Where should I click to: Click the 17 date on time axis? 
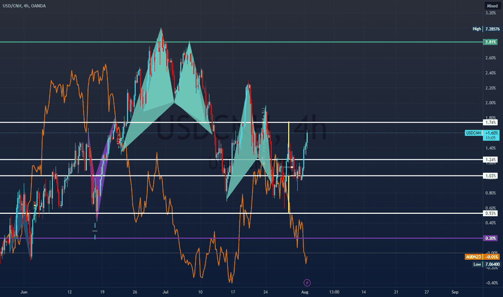[x=233, y=292]
